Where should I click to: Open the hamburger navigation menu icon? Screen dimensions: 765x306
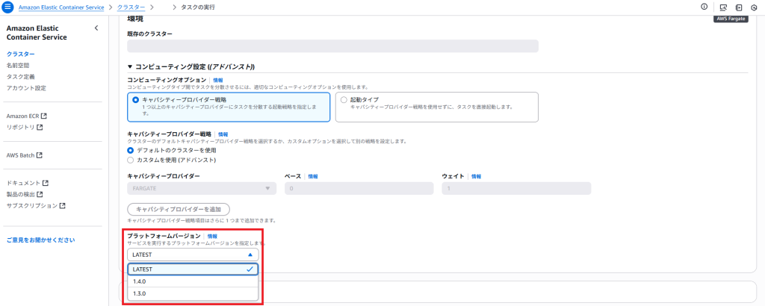(x=9, y=7)
